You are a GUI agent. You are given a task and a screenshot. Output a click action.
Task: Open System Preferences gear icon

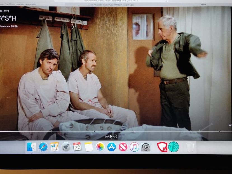pos(146,147)
